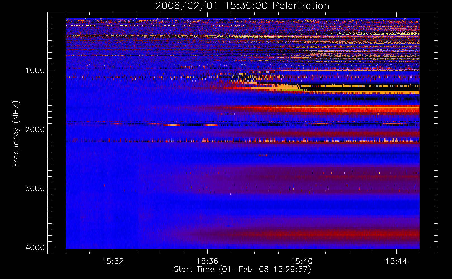The width and height of the screenshot is (452, 279).
Task: Click the y-axis label "Frequency (MHZ)"
Action: point(16,134)
